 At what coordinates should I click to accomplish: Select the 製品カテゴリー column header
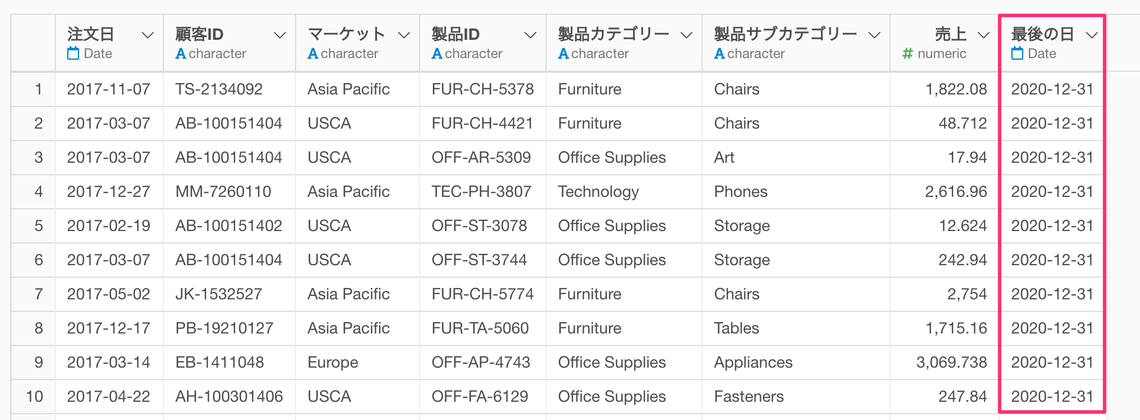click(x=624, y=43)
